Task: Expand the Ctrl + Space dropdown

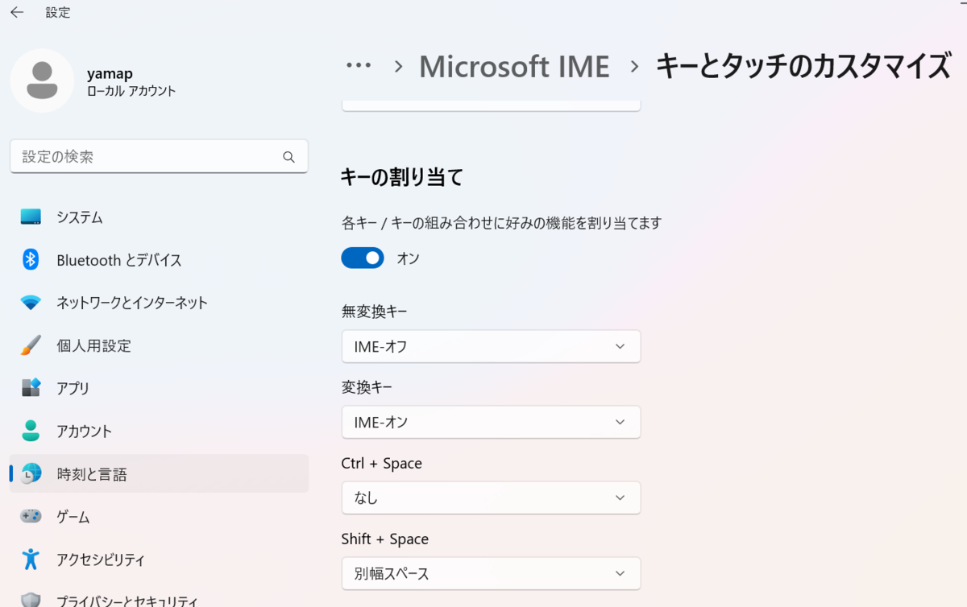Action: [491, 498]
